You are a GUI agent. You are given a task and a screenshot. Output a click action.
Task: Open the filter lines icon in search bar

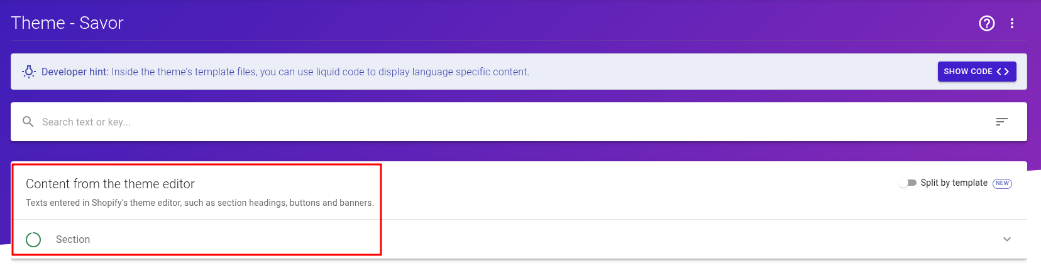(1002, 122)
